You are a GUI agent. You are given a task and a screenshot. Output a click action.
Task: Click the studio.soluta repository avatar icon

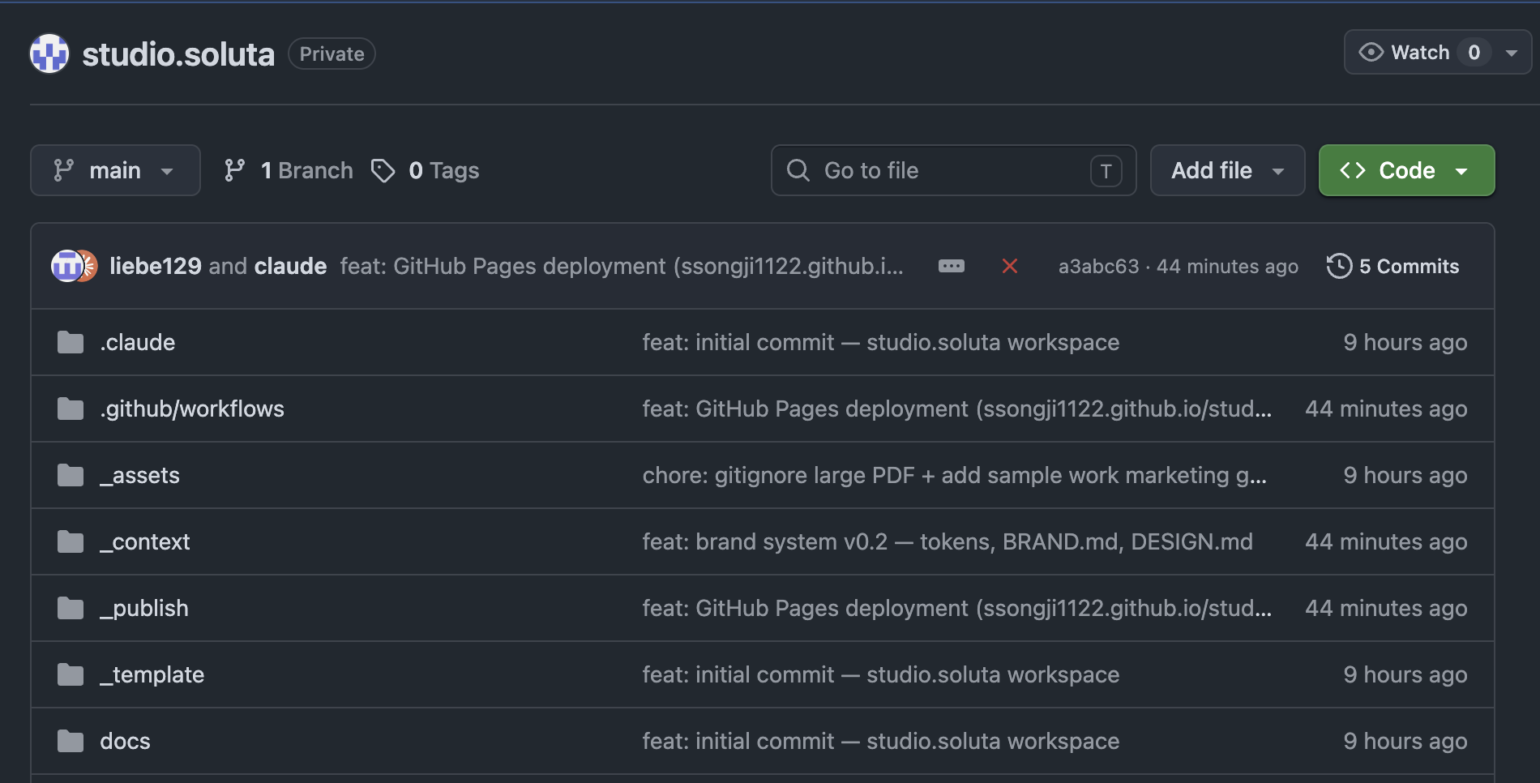tap(49, 53)
